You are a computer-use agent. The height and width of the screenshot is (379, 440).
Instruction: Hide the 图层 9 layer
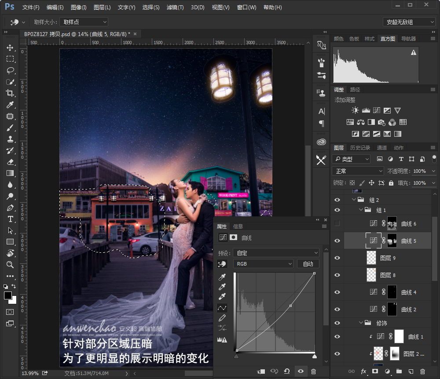pyautogui.click(x=337, y=258)
